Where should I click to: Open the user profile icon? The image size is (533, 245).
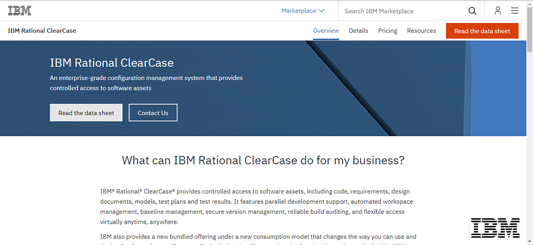(x=498, y=11)
